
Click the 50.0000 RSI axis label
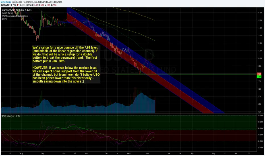[x=260, y=128]
